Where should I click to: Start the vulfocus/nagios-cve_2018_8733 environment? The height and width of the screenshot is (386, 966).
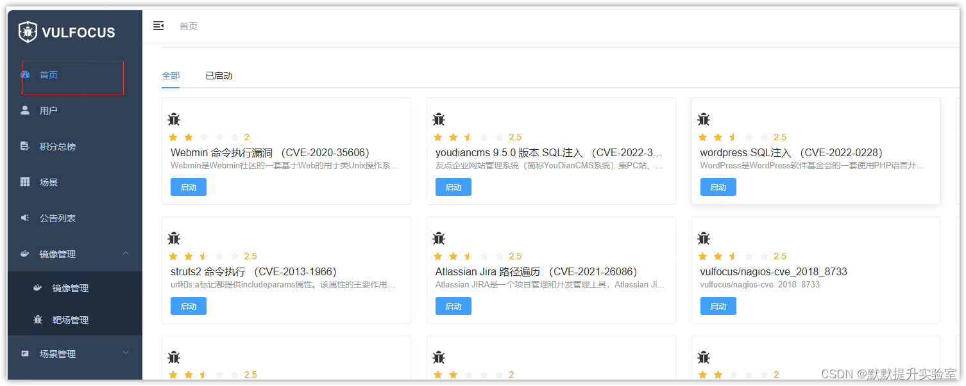pos(718,306)
